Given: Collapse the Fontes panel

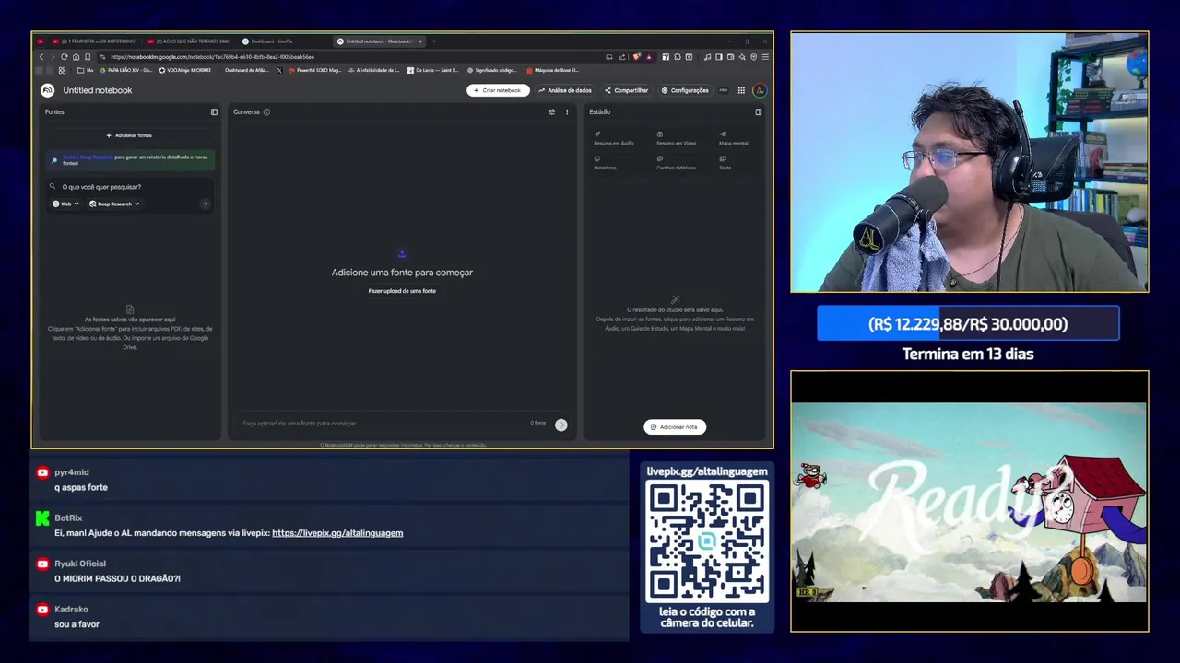Looking at the screenshot, I should (214, 112).
